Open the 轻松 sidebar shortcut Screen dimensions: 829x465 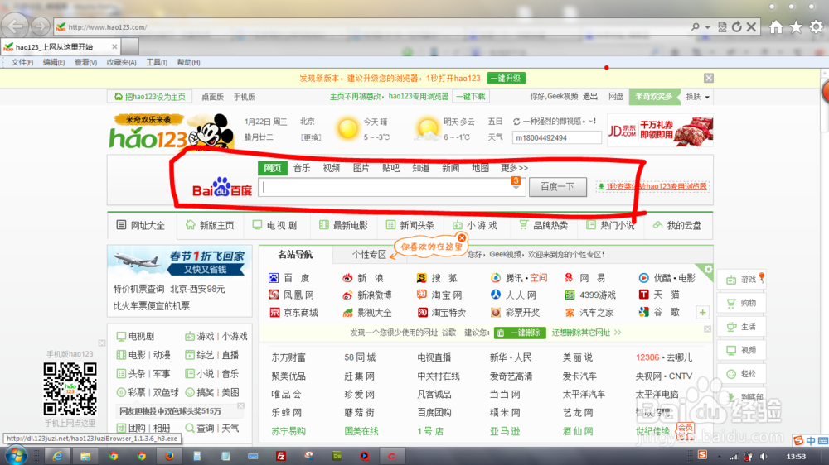(x=742, y=374)
